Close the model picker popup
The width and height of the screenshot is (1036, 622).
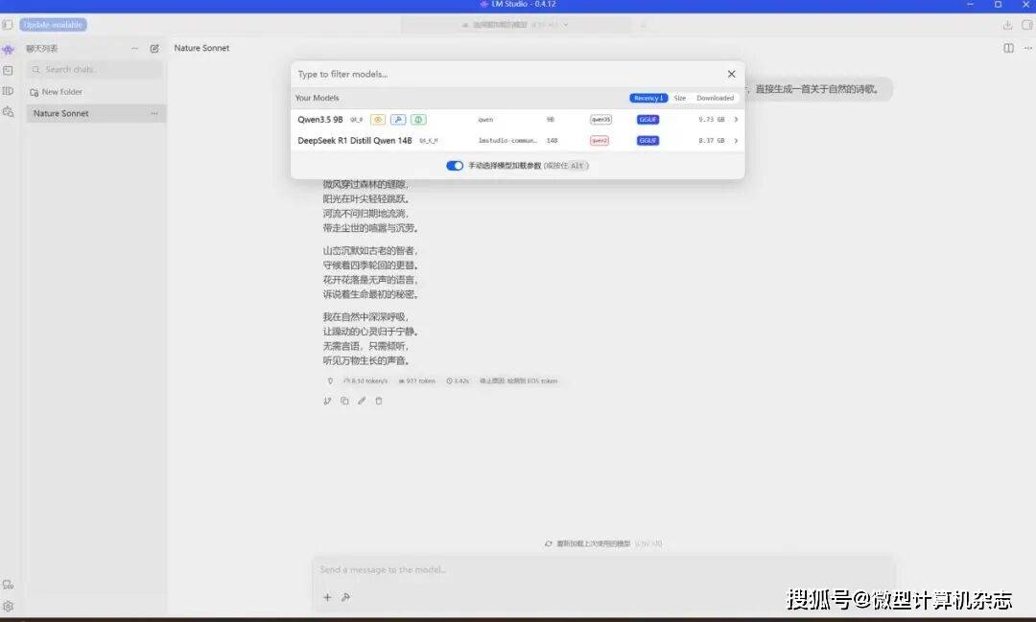point(731,74)
